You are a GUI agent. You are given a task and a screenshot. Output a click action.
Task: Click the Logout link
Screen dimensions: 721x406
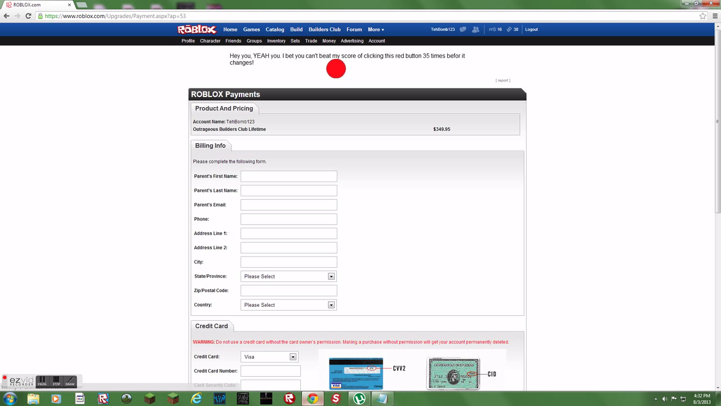(x=531, y=29)
